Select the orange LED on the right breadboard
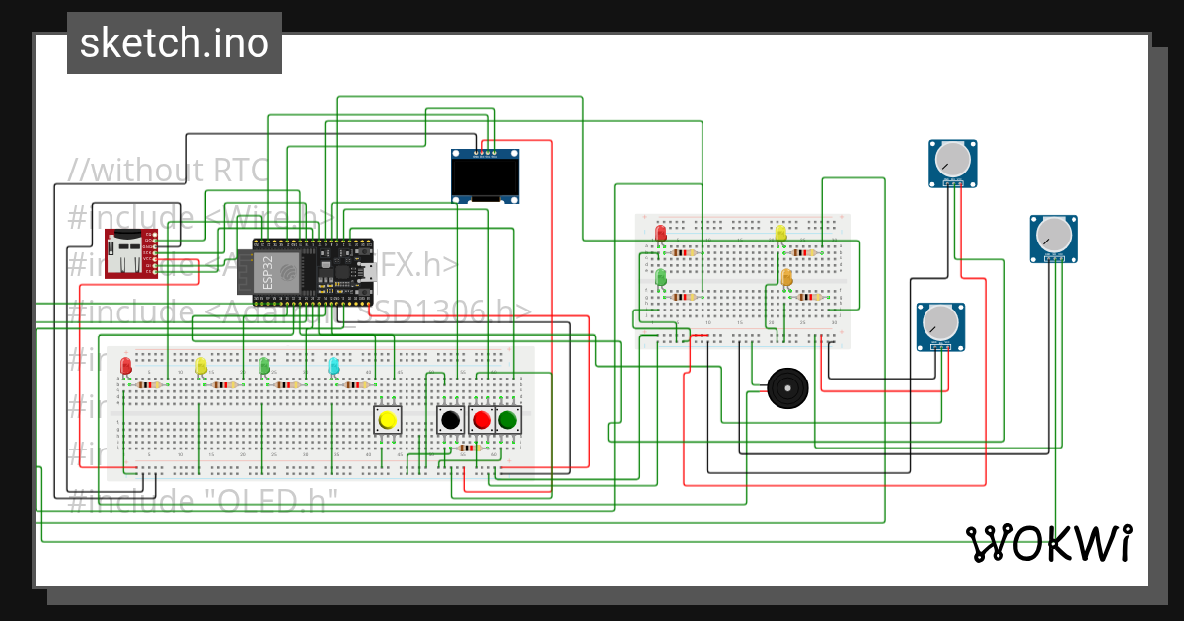 click(x=786, y=279)
